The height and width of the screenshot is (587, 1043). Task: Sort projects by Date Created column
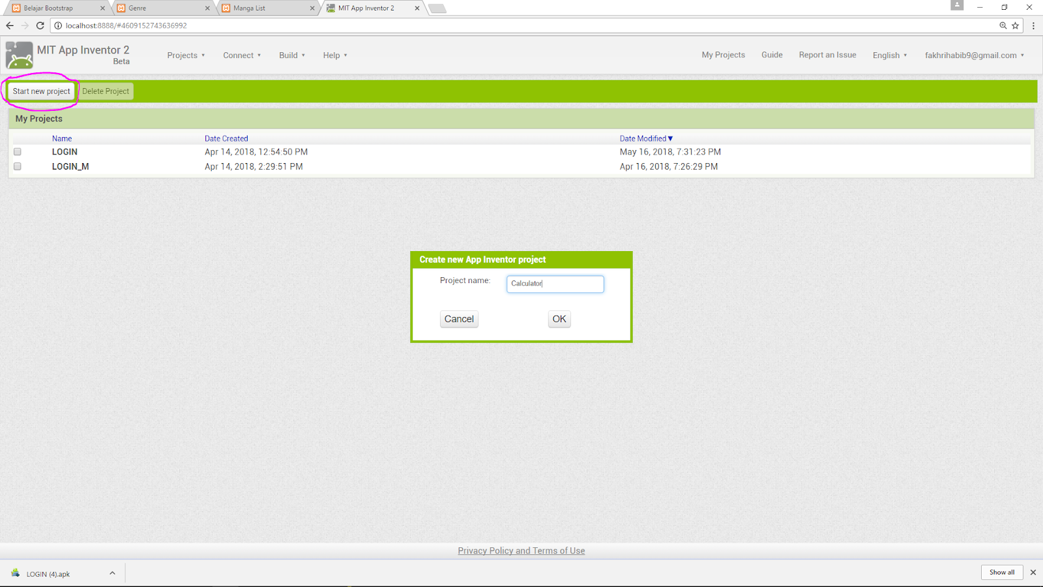(226, 138)
